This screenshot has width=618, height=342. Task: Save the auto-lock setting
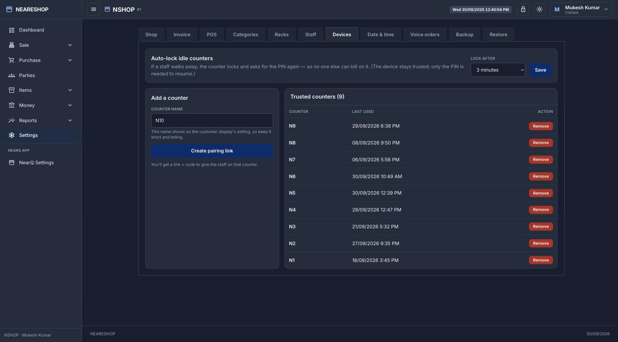tap(540, 70)
